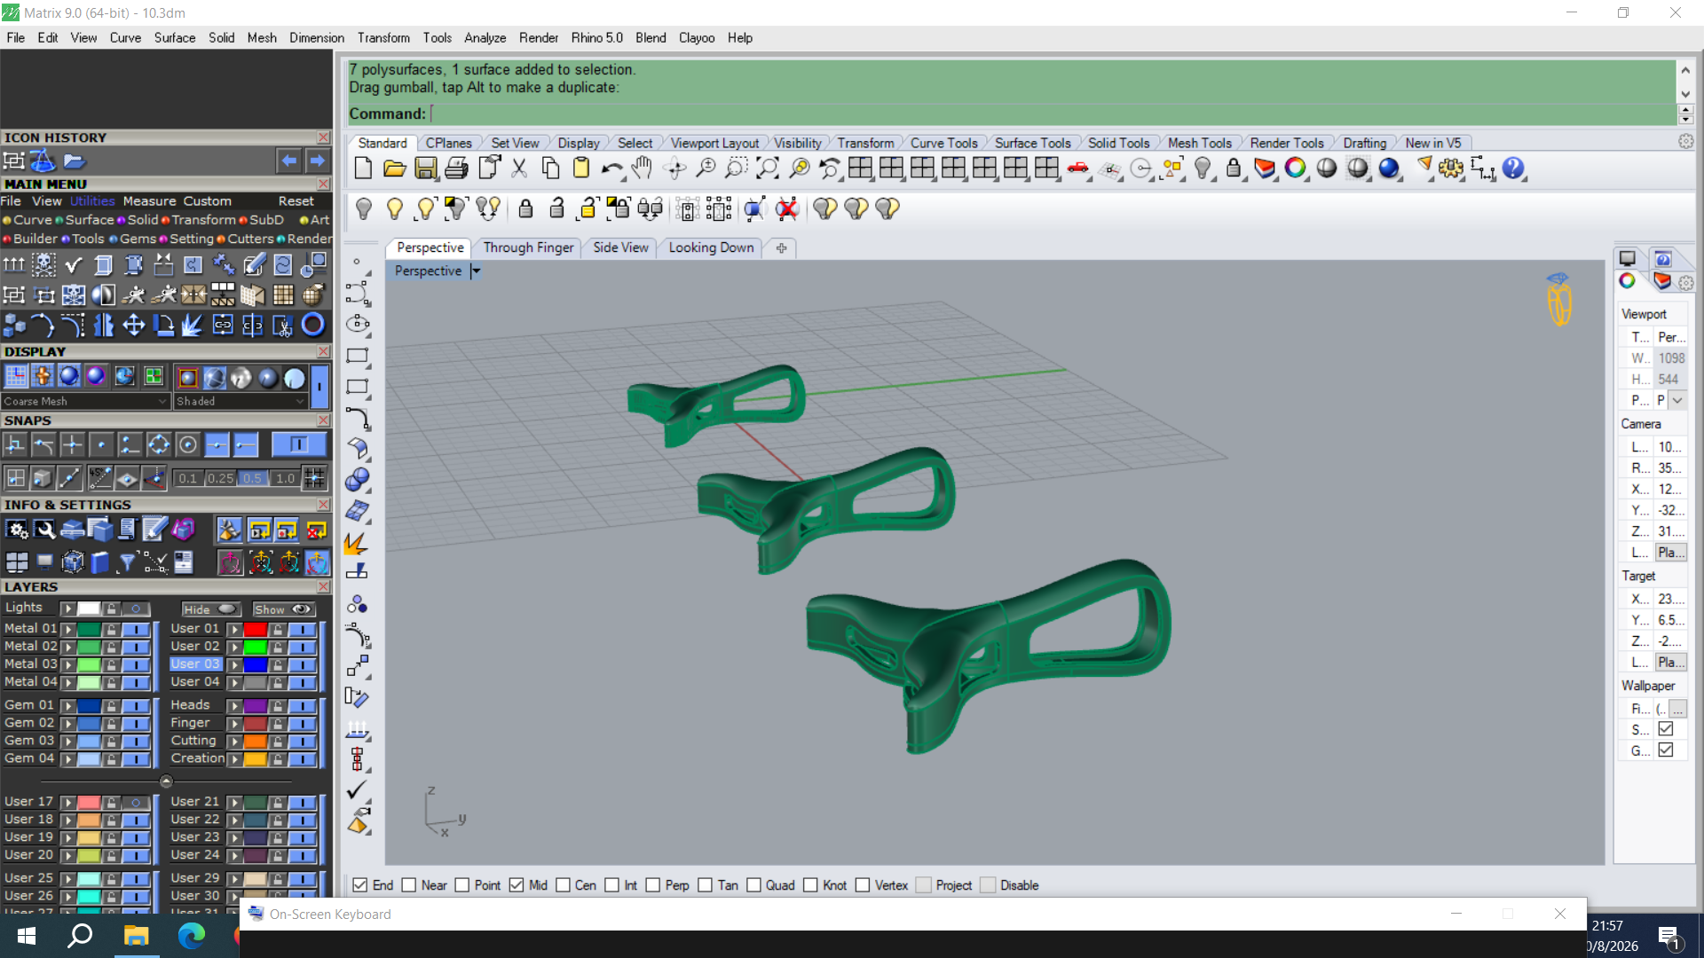The height and width of the screenshot is (958, 1704).
Task: Click the Camera Location Place button
Action: [1670, 553]
